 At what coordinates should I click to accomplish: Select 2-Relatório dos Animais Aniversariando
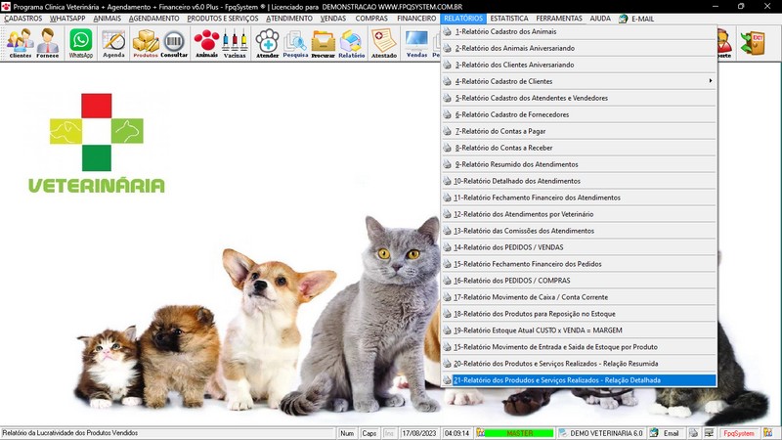(579, 48)
